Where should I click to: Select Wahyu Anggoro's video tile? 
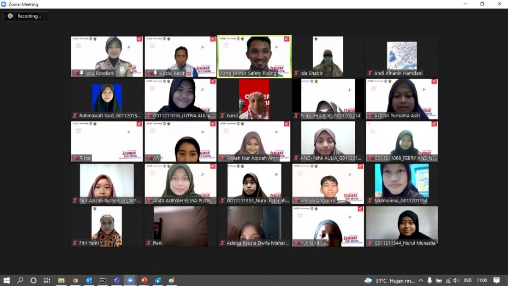[x=328, y=184]
